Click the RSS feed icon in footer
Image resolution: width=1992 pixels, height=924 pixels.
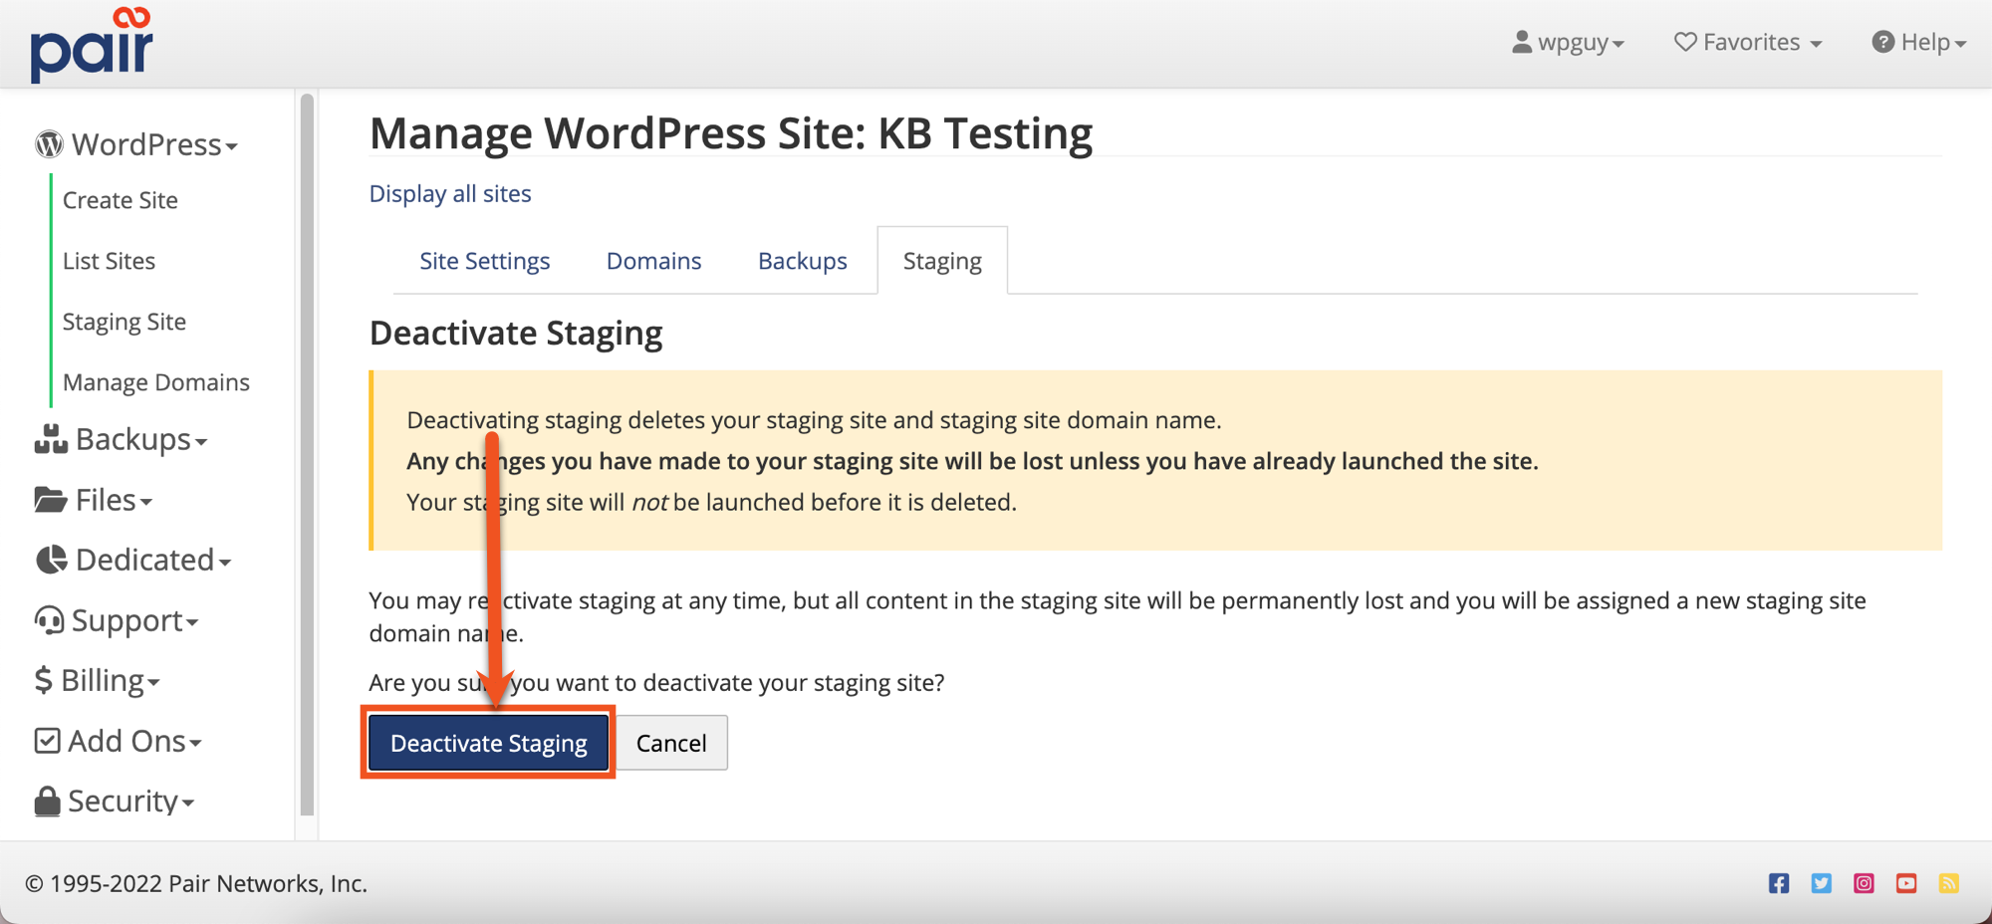pyautogui.click(x=1949, y=883)
